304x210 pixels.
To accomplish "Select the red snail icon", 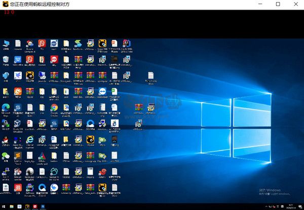I will [x=103, y=172].
